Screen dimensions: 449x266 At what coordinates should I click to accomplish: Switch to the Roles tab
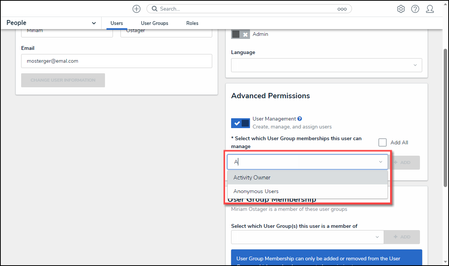coord(192,23)
